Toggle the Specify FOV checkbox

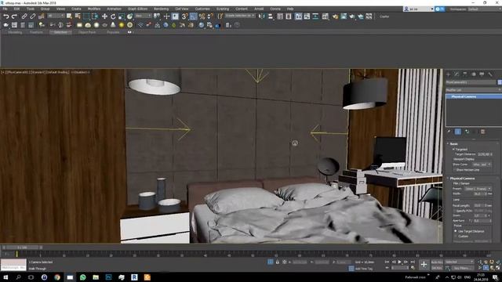tap(454, 211)
